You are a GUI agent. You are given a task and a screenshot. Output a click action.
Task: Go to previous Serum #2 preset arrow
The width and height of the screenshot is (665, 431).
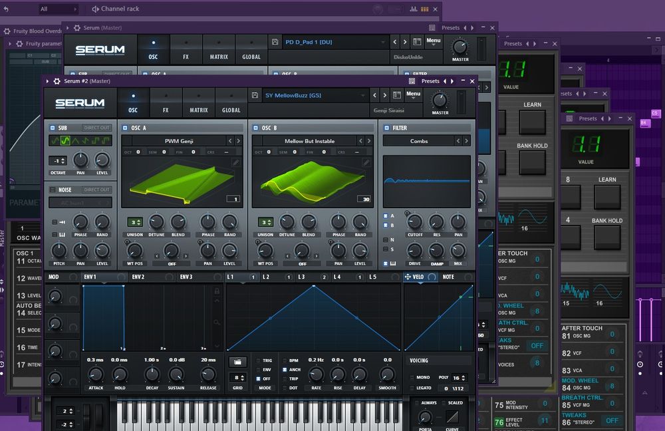point(374,96)
